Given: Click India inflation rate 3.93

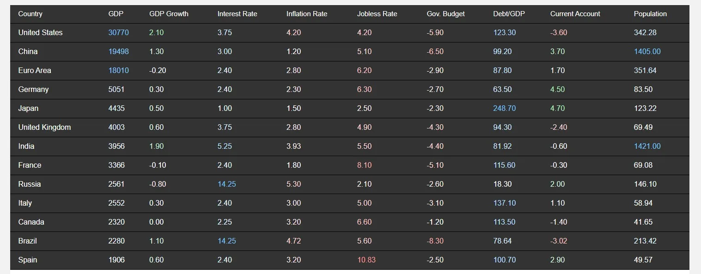Looking at the screenshot, I should pos(293,146).
